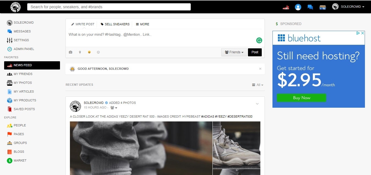Add feeling with yellow emoji icon

point(89,52)
